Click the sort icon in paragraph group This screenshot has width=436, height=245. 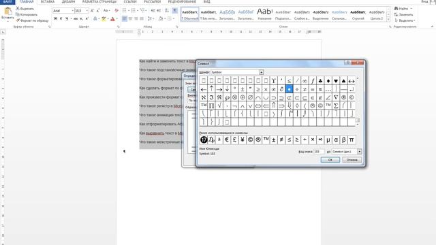point(167,11)
